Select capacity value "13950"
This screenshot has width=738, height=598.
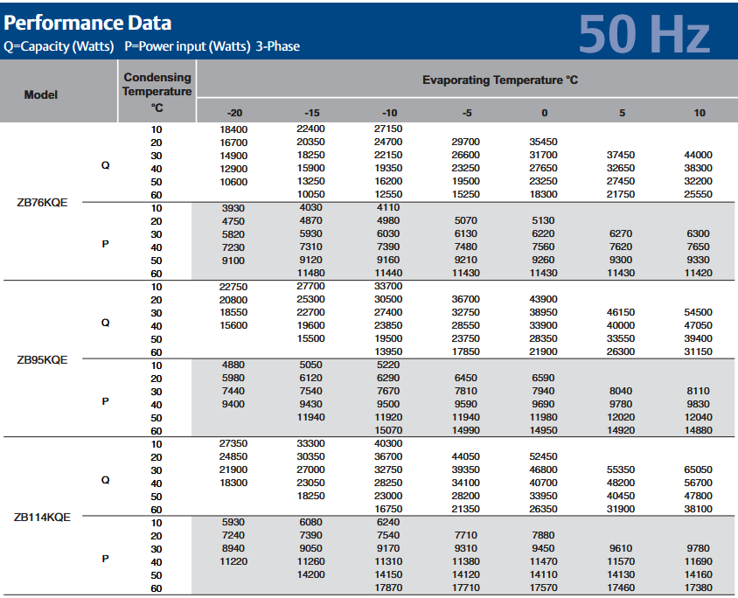point(388,352)
